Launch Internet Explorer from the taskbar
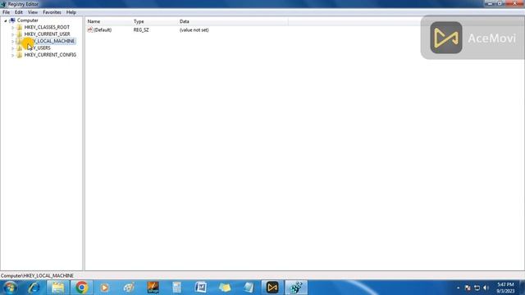 34,288
